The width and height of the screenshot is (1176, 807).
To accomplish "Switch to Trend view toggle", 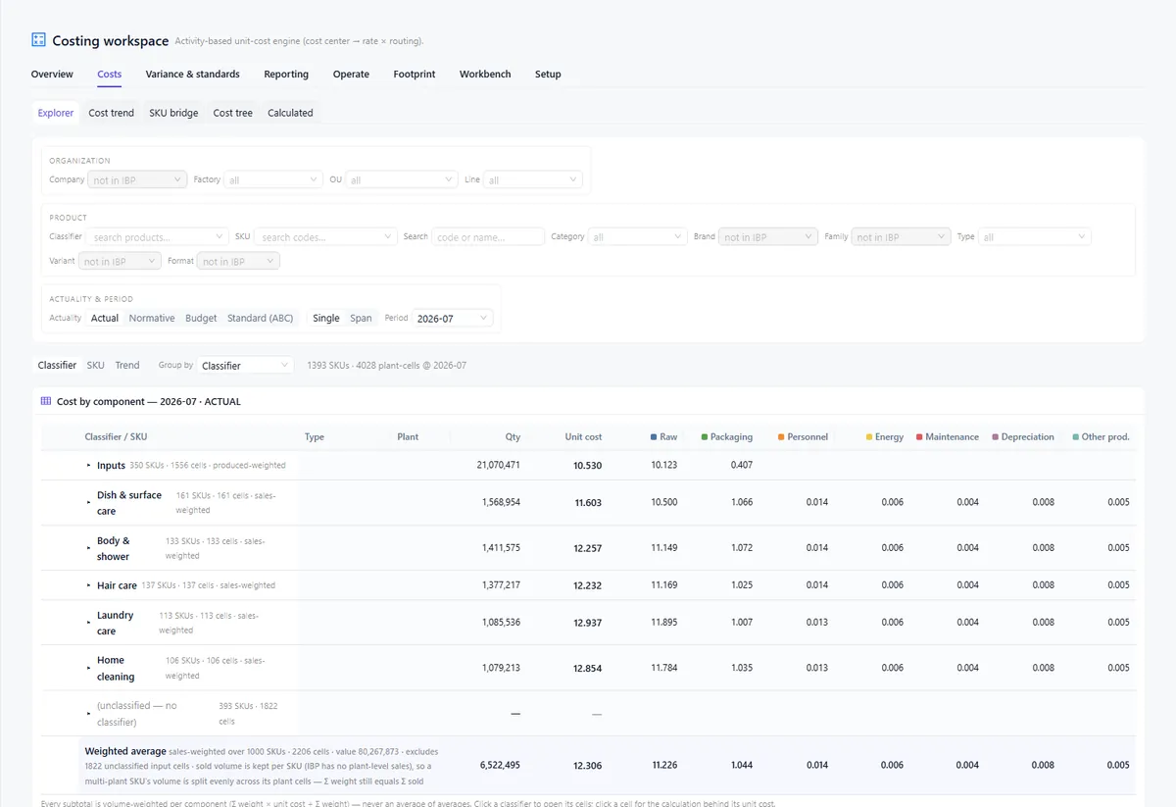I will pos(127,366).
